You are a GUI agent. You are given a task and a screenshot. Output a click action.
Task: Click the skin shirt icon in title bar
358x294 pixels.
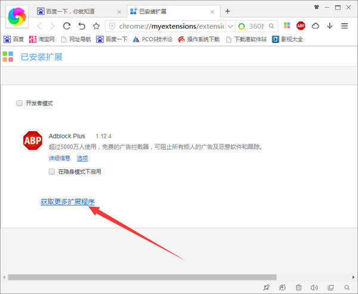pos(316,7)
